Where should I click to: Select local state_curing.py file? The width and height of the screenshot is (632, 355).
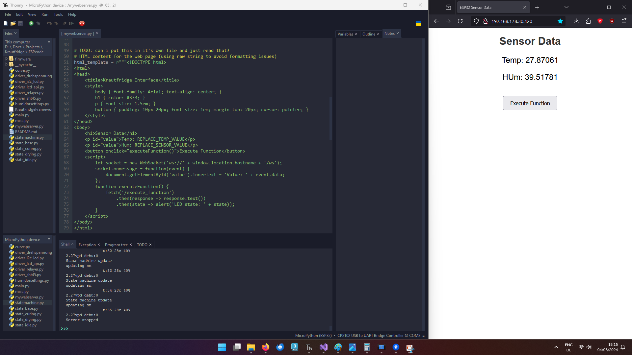28,149
